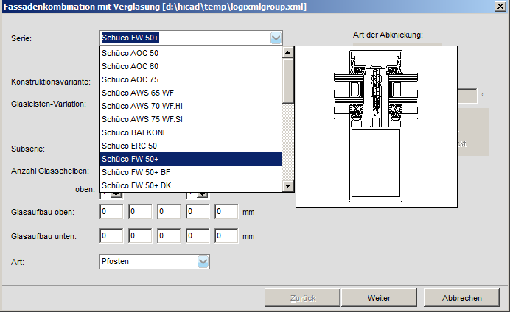
Task: Open the Serie combo box arrow
Action: 276,38
